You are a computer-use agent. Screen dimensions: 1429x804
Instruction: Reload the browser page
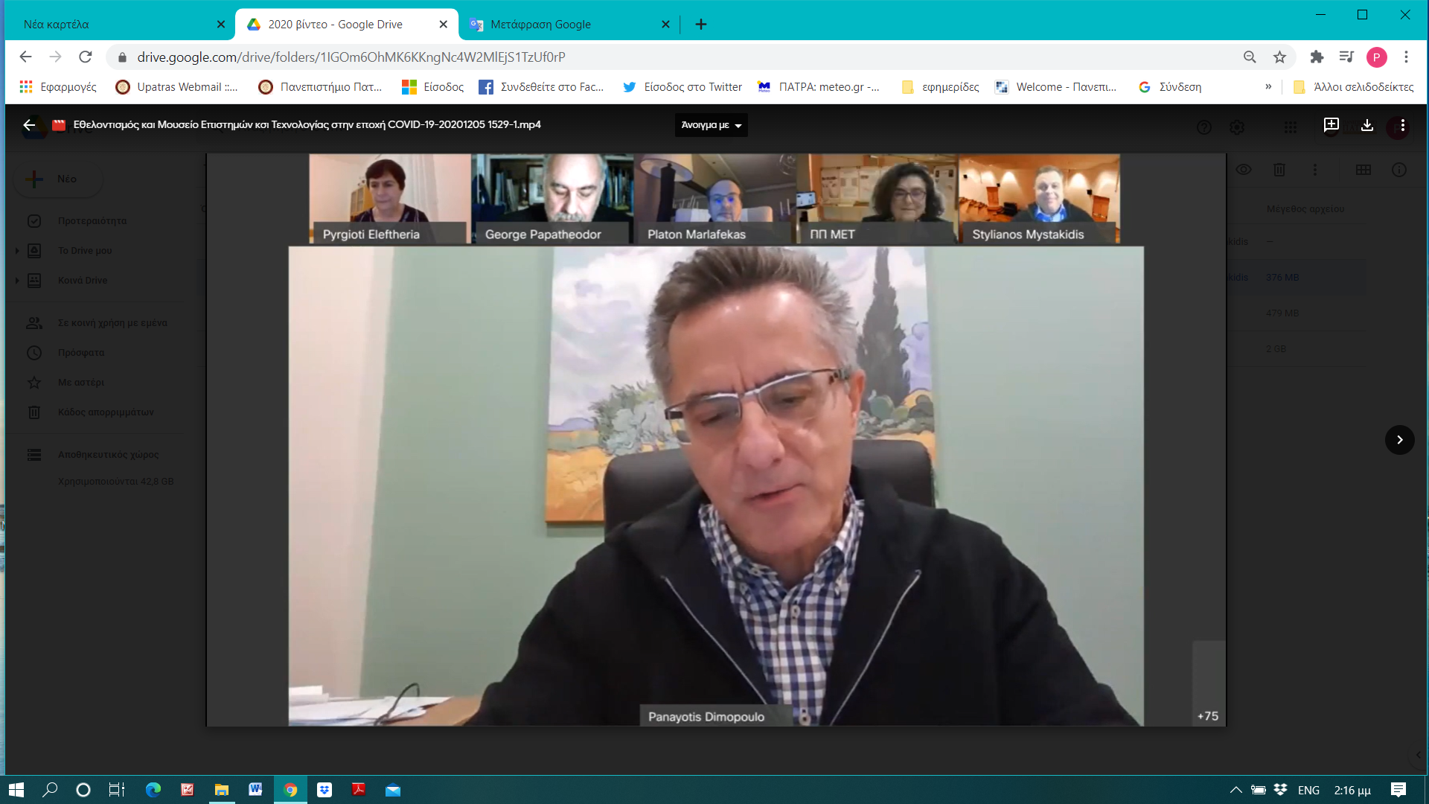coord(86,57)
